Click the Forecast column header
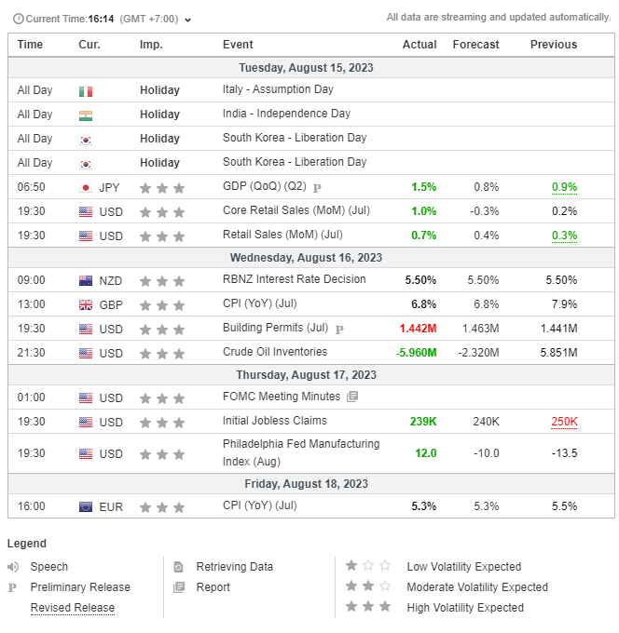The image size is (619, 633). pyautogui.click(x=475, y=45)
